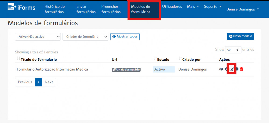Open the Denise Domingos user menu
269x123 pixels.
[x=243, y=9]
